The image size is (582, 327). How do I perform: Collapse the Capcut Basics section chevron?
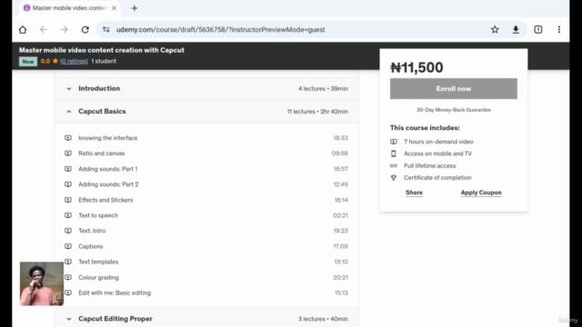point(69,111)
